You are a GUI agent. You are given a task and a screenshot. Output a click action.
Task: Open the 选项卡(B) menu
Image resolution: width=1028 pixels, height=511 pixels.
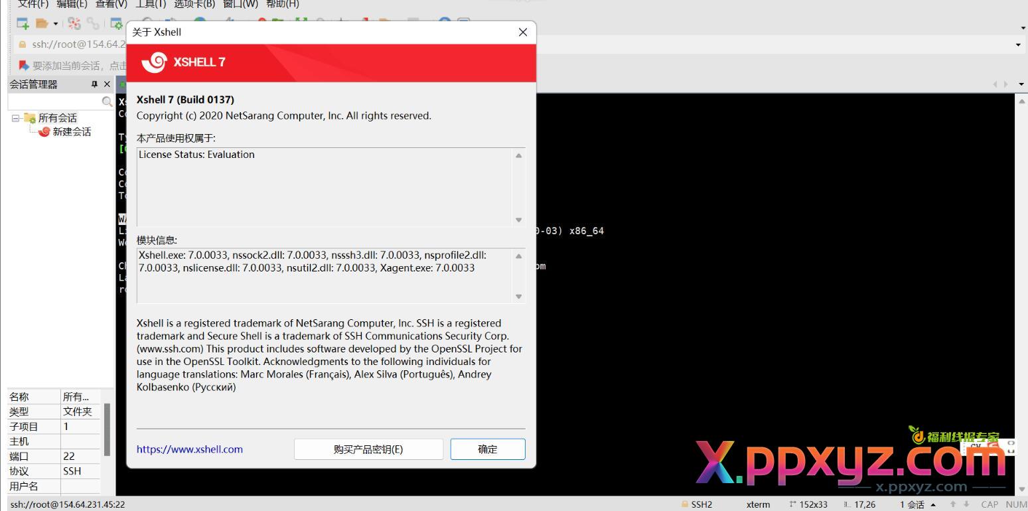[x=194, y=4]
